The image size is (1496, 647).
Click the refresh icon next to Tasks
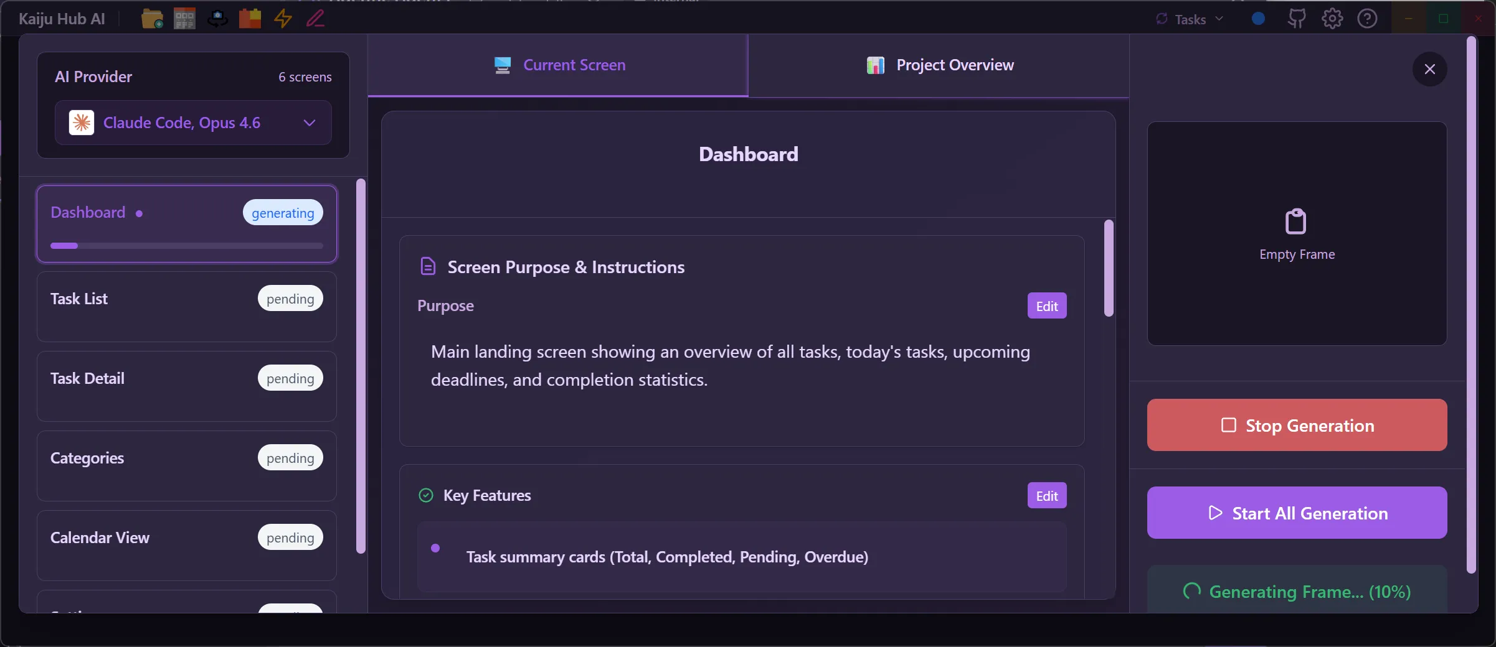coord(1162,19)
